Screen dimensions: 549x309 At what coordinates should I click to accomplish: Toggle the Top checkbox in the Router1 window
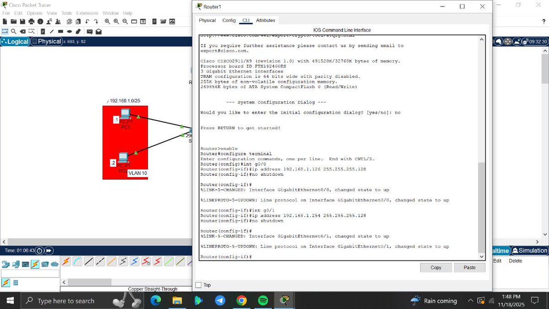click(198, 285)
